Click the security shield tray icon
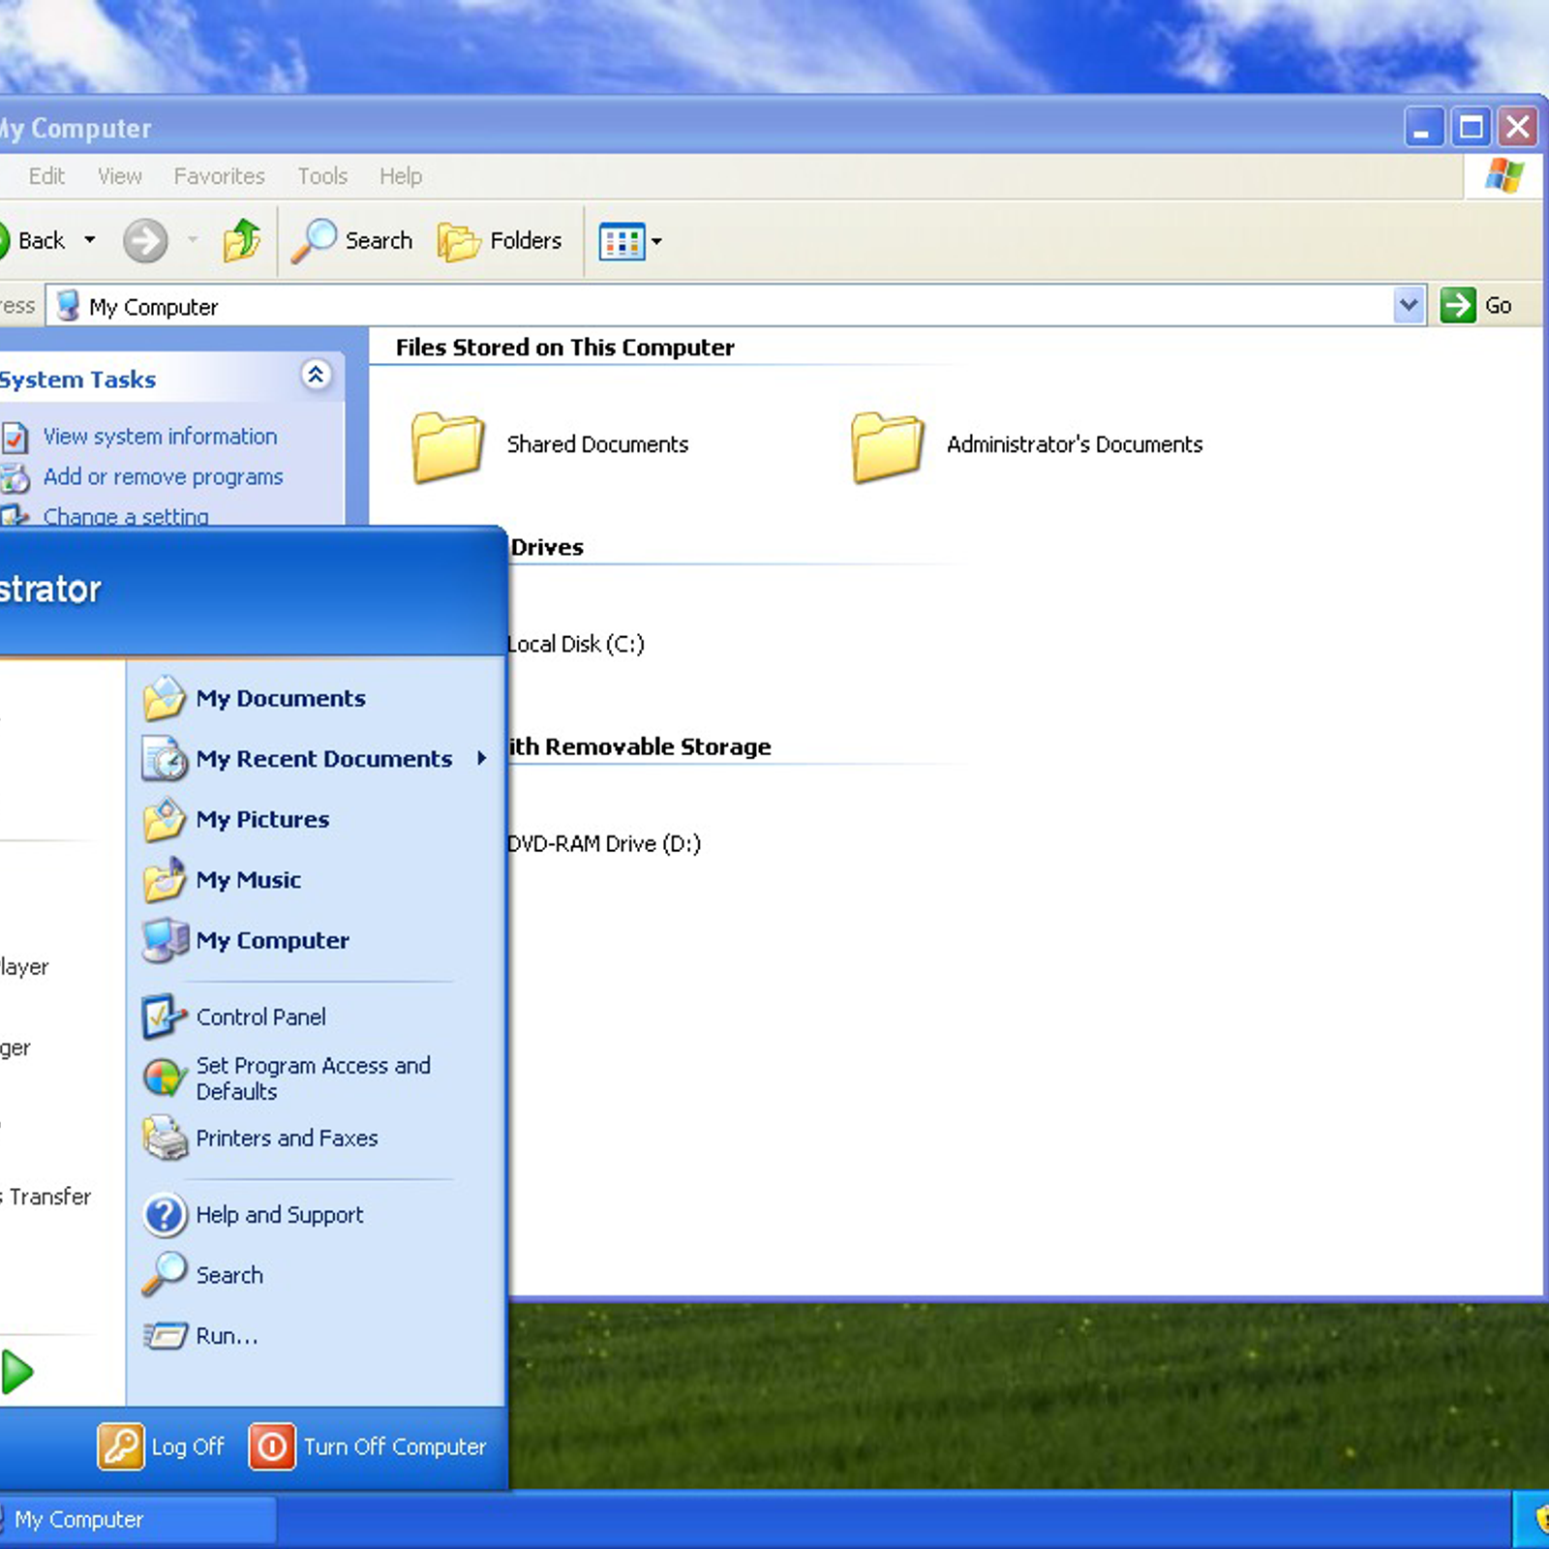This screenshot has width=1549, height=1549. click(x=1541, y=1518)
